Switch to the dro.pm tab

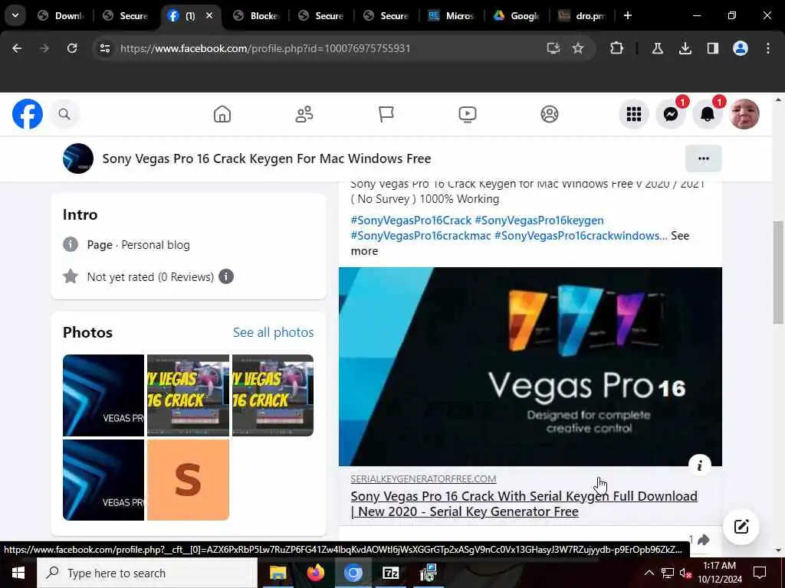point(582,16)
